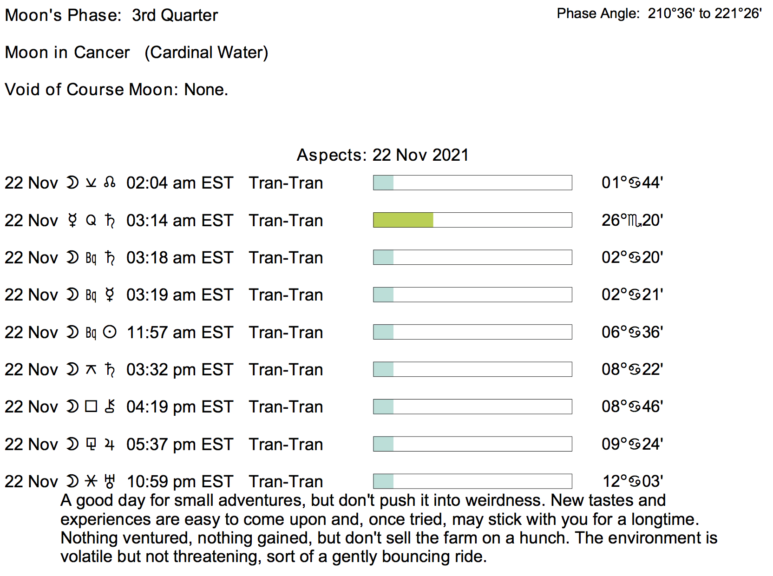Click the "11:57 am EST" aspect time

179,332
